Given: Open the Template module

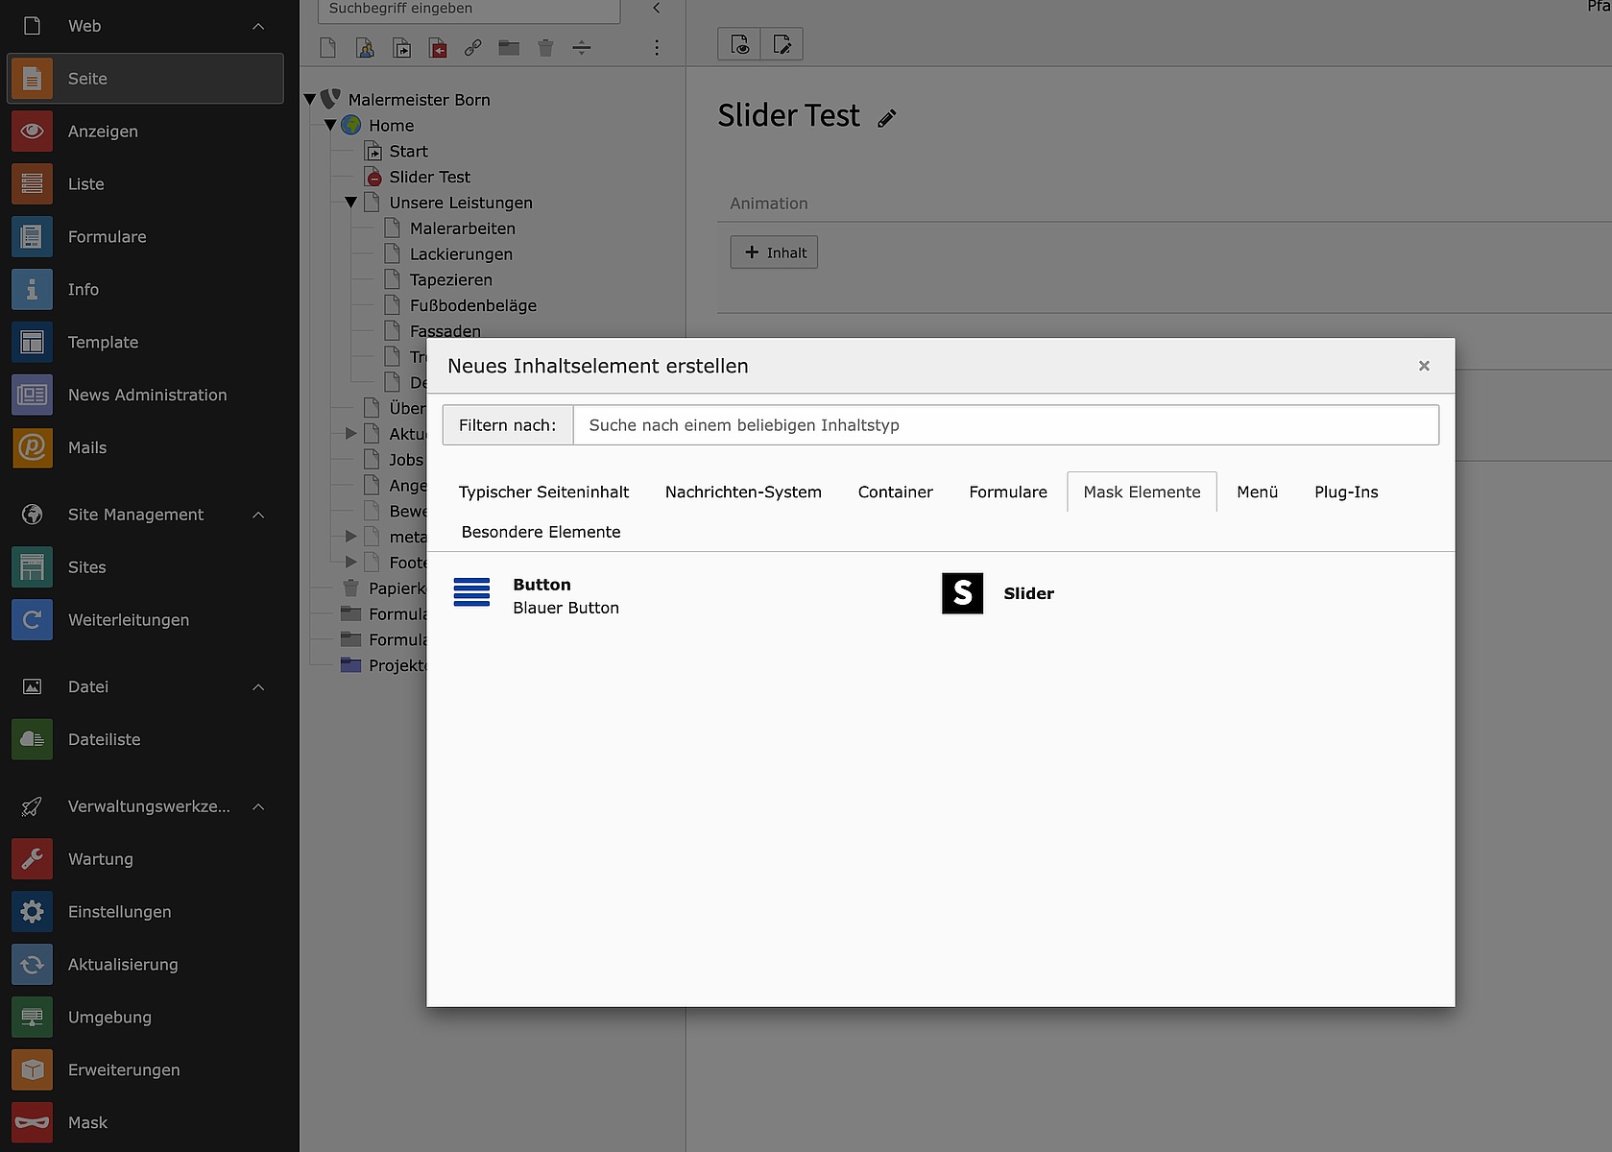Looking at the screenshot, I should pyautogui.click(x=145, y=343).
